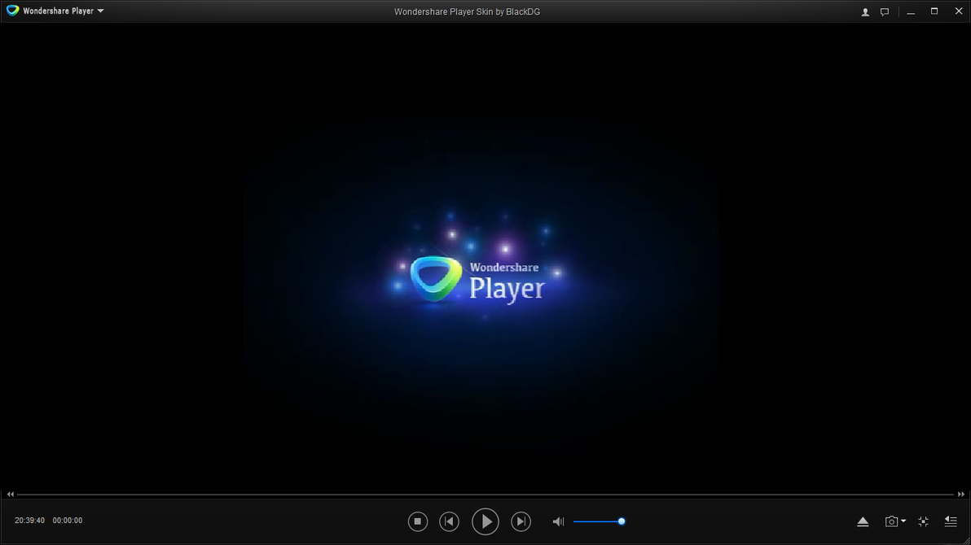The width and height of the screenshot is (971, 545).
Task: Mute the audio using speaker icon
Action: tap(558, 521)
